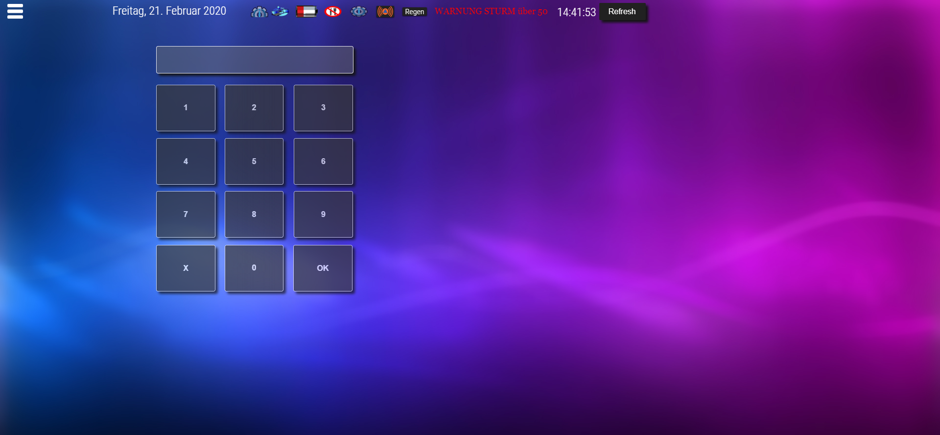Confirm the code with OK key
940x435 pixels.
click(323, 268)
